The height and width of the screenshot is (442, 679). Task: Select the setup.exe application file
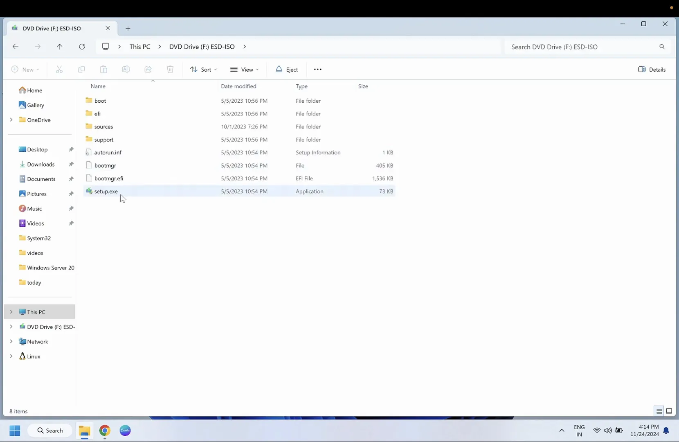[239, 191]
